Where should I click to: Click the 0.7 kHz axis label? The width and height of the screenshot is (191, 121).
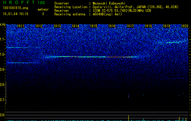click(x=3, y=100)
